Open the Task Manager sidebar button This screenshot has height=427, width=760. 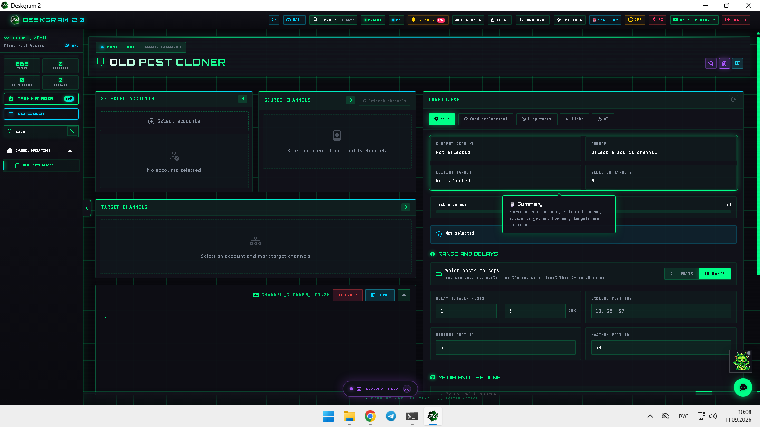(41, 99)
